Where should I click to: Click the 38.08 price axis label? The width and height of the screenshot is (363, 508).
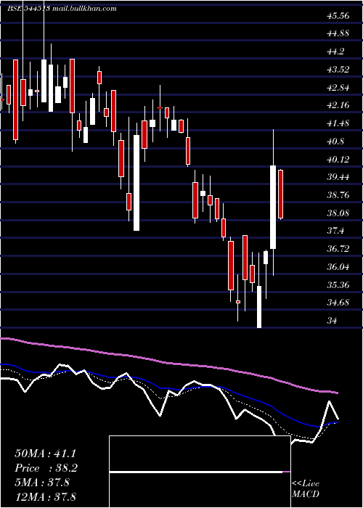338,213
